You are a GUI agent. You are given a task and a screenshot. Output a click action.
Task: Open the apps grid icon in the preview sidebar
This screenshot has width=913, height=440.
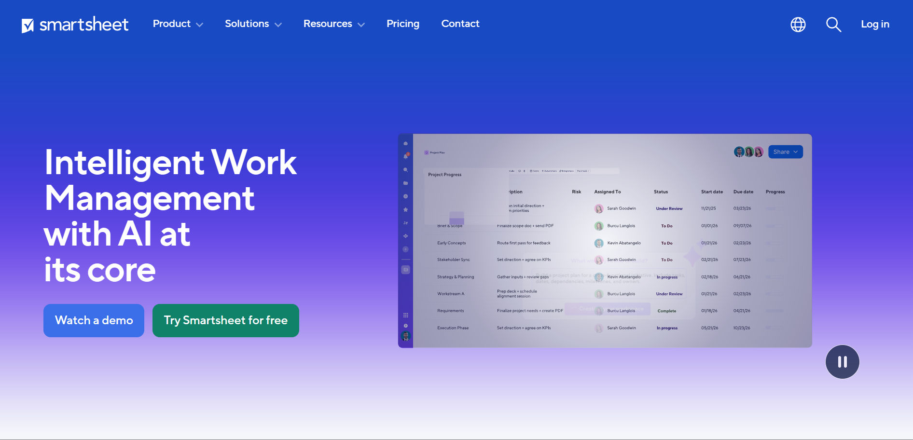click(405, 315)
